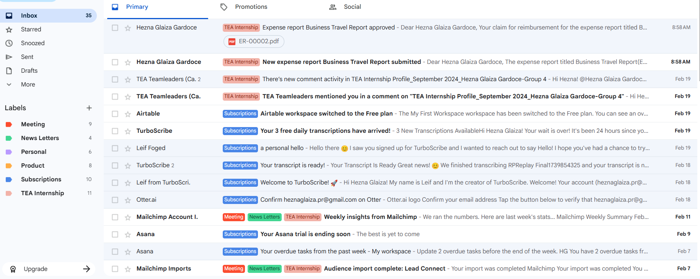Click the Snoozed clock icon

pos(9,43)
